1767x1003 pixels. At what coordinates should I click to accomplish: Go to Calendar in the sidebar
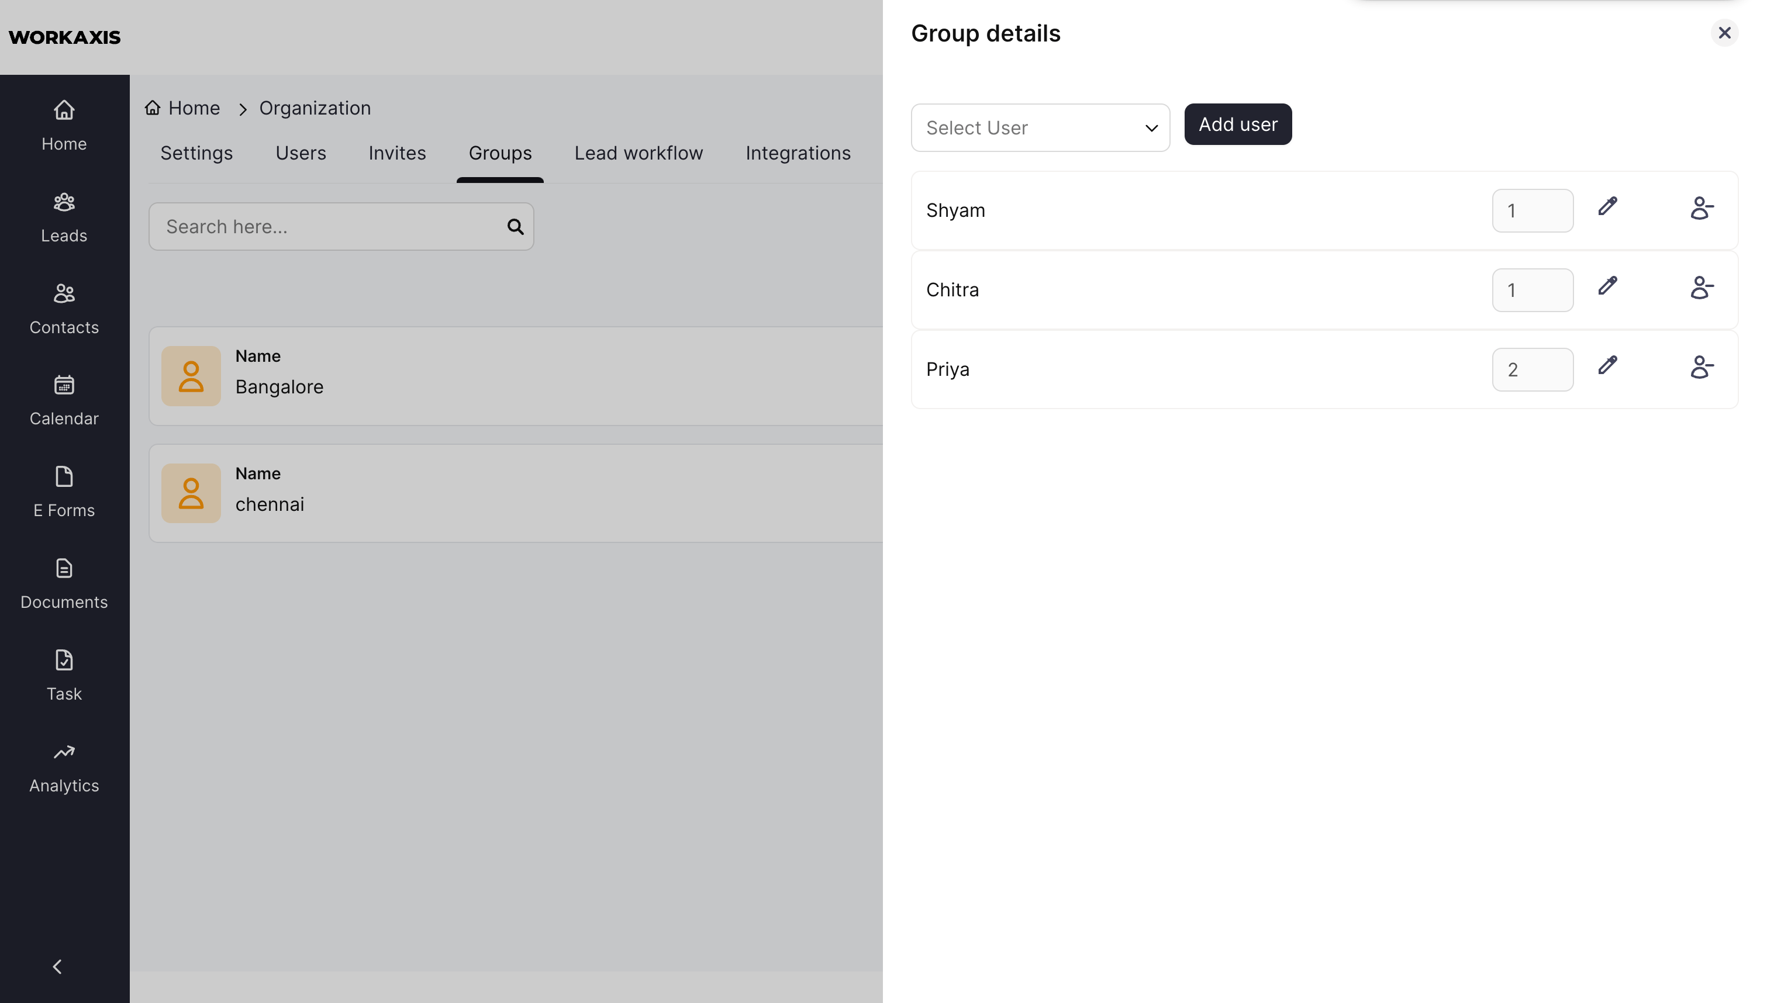(x=64, y=400)
